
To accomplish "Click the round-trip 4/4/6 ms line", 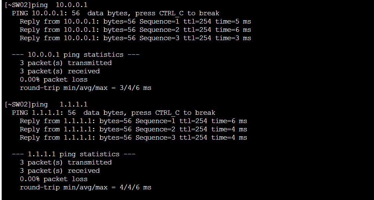I will (x=86, y=188).
